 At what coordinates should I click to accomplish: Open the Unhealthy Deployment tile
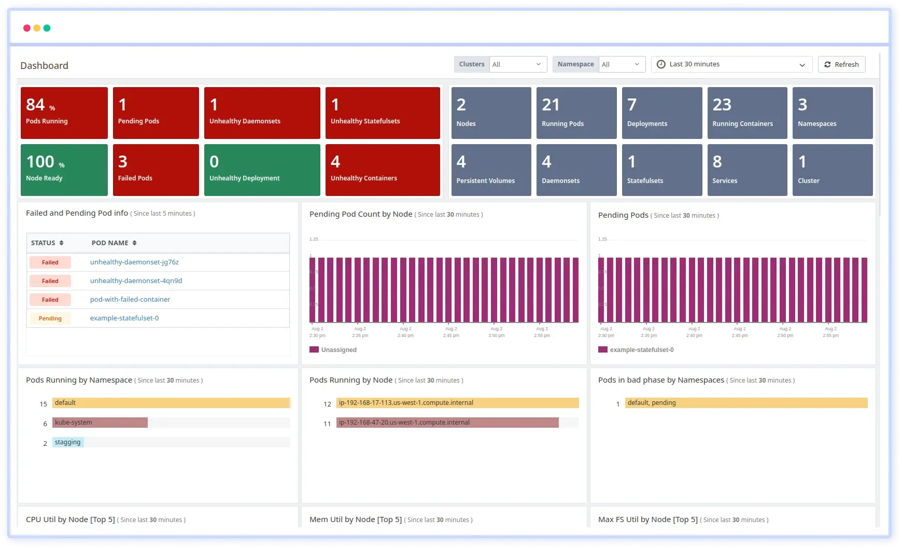coord(262,170)
